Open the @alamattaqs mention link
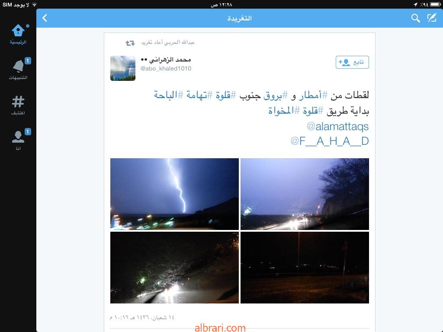 tap(337, 126)
